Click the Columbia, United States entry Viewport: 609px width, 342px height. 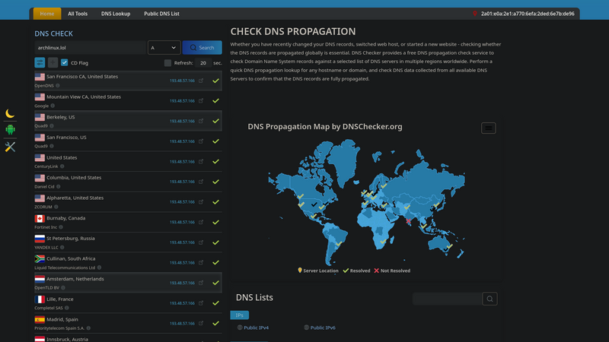click(x=128, y=182)
